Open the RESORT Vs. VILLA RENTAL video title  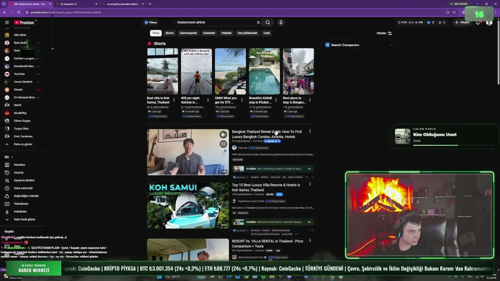pyautogui.click(x=268, y=244)
